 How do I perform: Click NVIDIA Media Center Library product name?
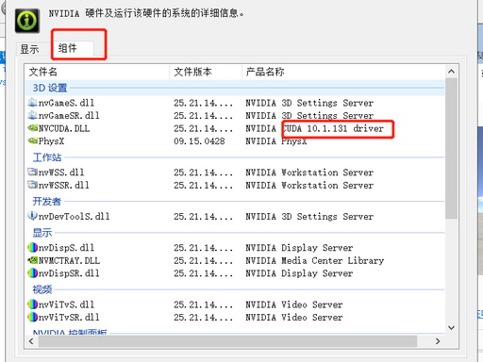[314, 261]
